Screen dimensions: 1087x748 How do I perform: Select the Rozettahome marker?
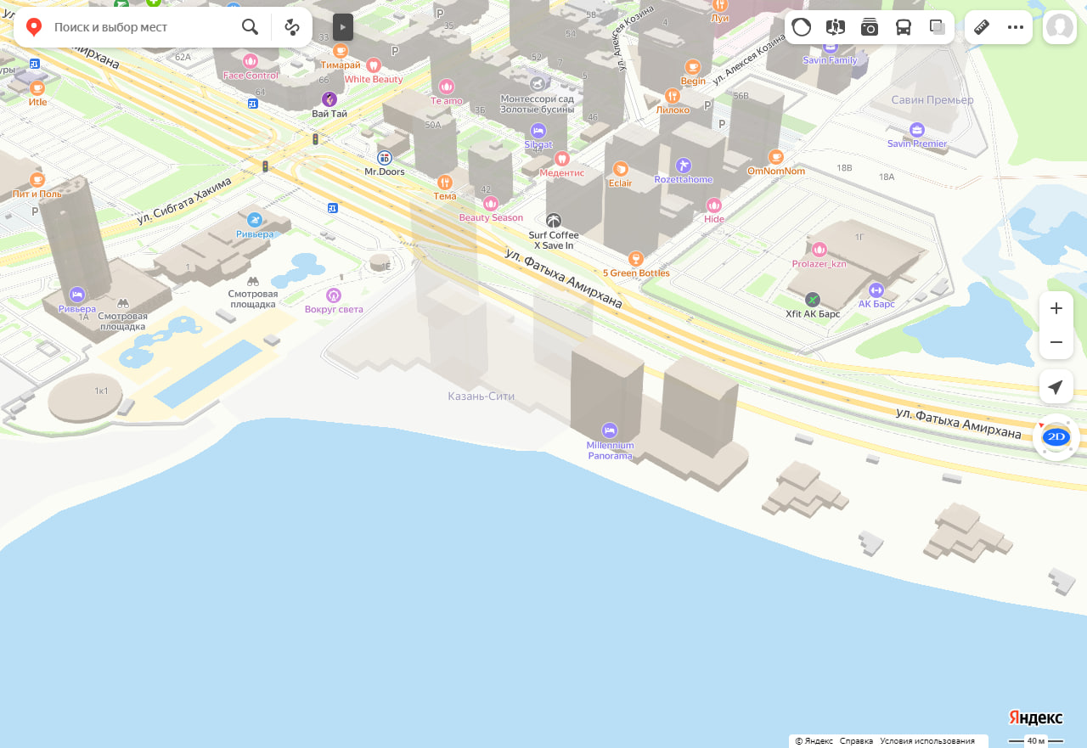(x=684, y=166)
